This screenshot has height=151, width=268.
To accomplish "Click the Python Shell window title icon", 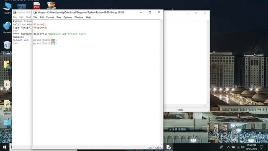I will coord(15,12).
